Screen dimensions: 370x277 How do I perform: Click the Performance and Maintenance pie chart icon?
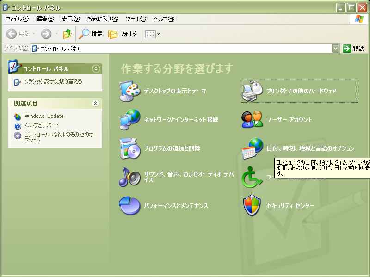click(129, 205)
